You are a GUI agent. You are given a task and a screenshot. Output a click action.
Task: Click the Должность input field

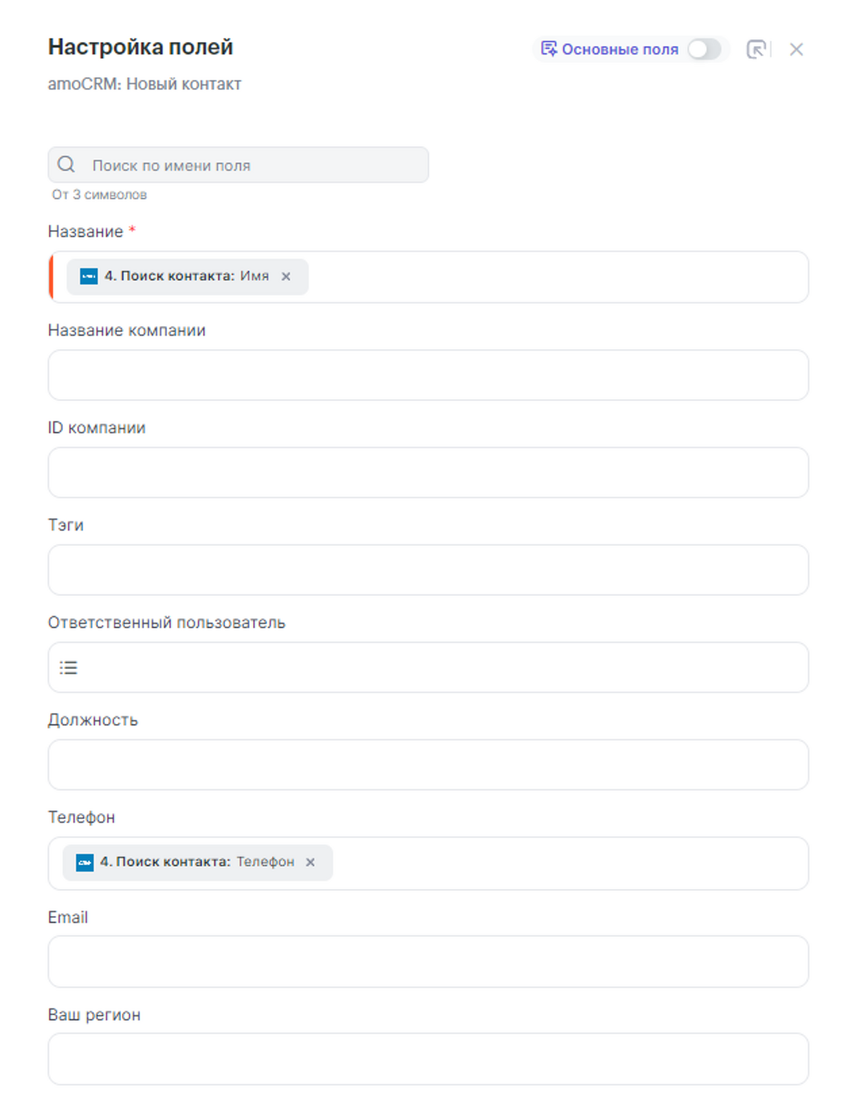427,765
